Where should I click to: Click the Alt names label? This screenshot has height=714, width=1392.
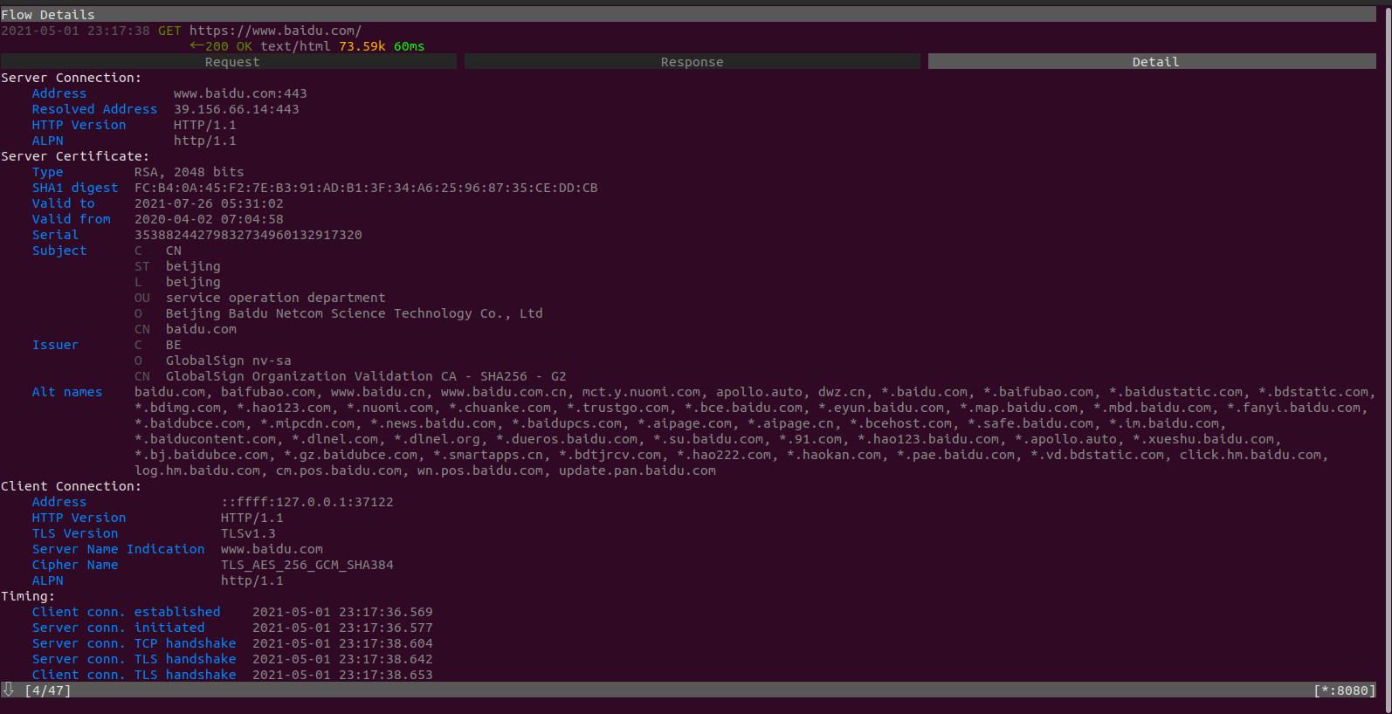click(67, 392)
